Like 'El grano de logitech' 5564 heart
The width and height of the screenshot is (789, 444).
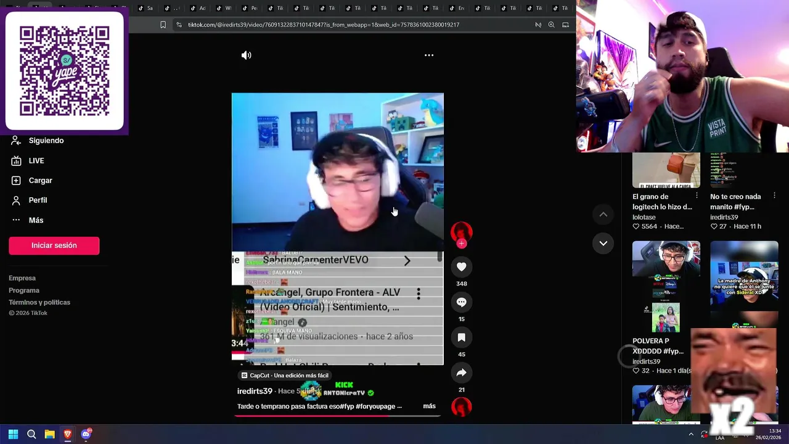(637, 226)
